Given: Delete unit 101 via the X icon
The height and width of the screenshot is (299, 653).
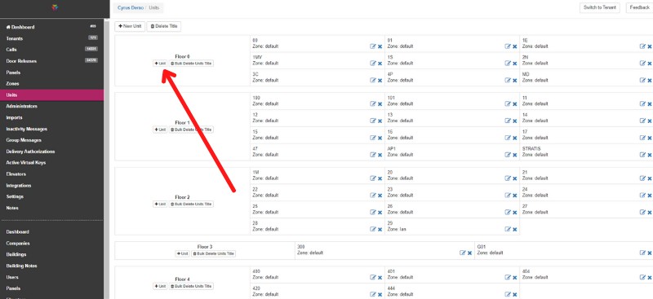Looking at the screenshot, I should coord(515,104).
